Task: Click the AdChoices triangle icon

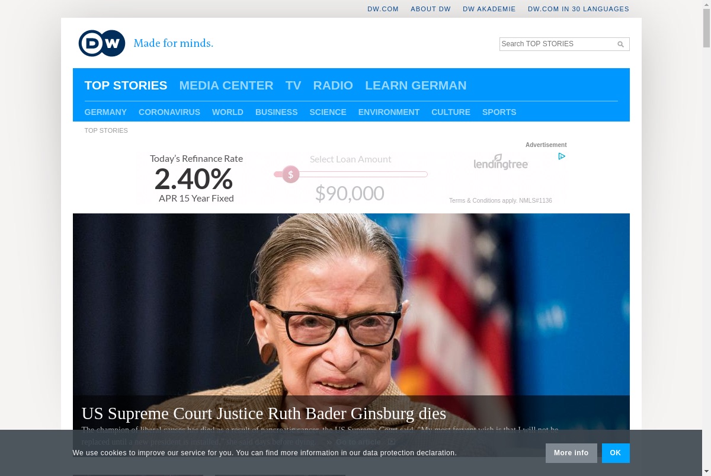Action: pyautogui.click(x=562, y=156)
